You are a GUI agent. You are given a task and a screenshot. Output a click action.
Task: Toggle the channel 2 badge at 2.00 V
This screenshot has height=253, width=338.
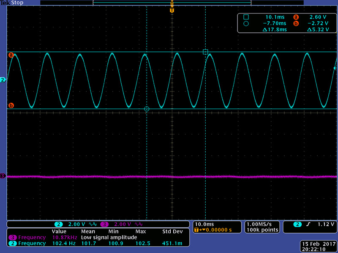click(x=59, y=224)
